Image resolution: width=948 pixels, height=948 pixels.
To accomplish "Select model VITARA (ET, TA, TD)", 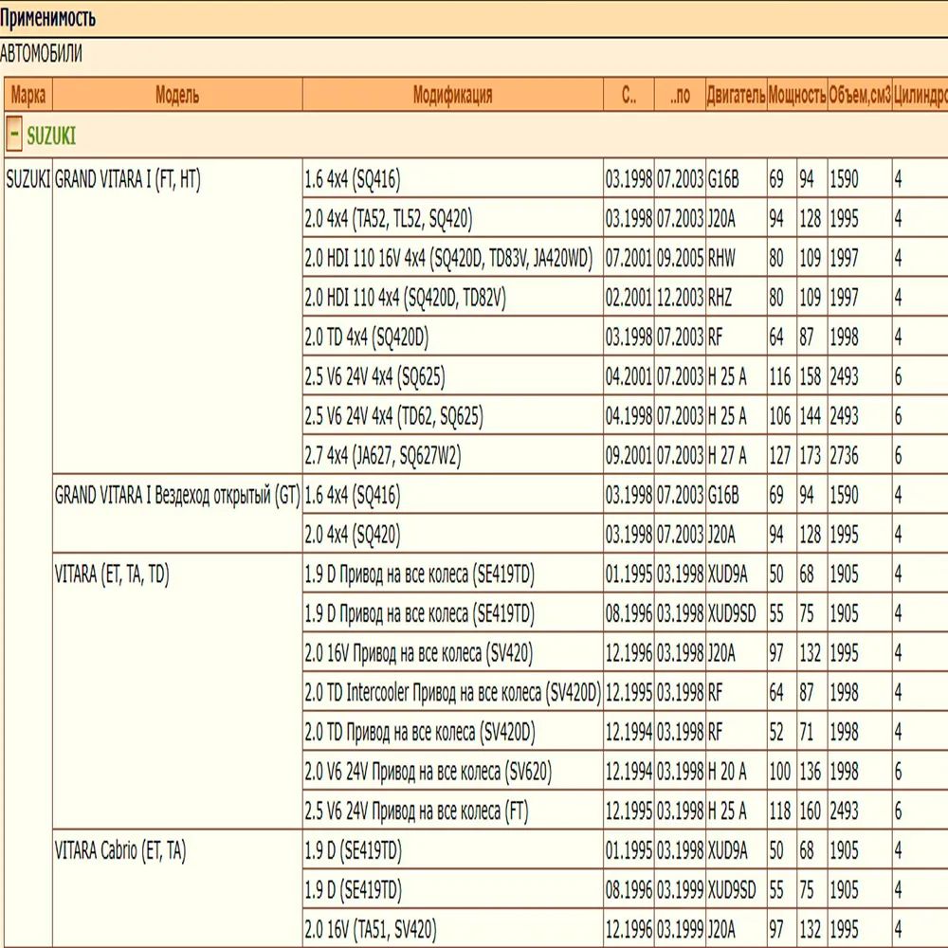I will 112,574.
